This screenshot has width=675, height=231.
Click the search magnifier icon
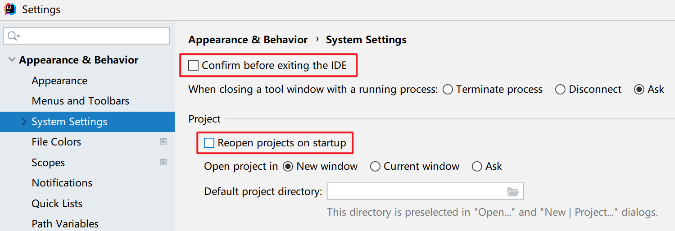[x=13, y=36]
